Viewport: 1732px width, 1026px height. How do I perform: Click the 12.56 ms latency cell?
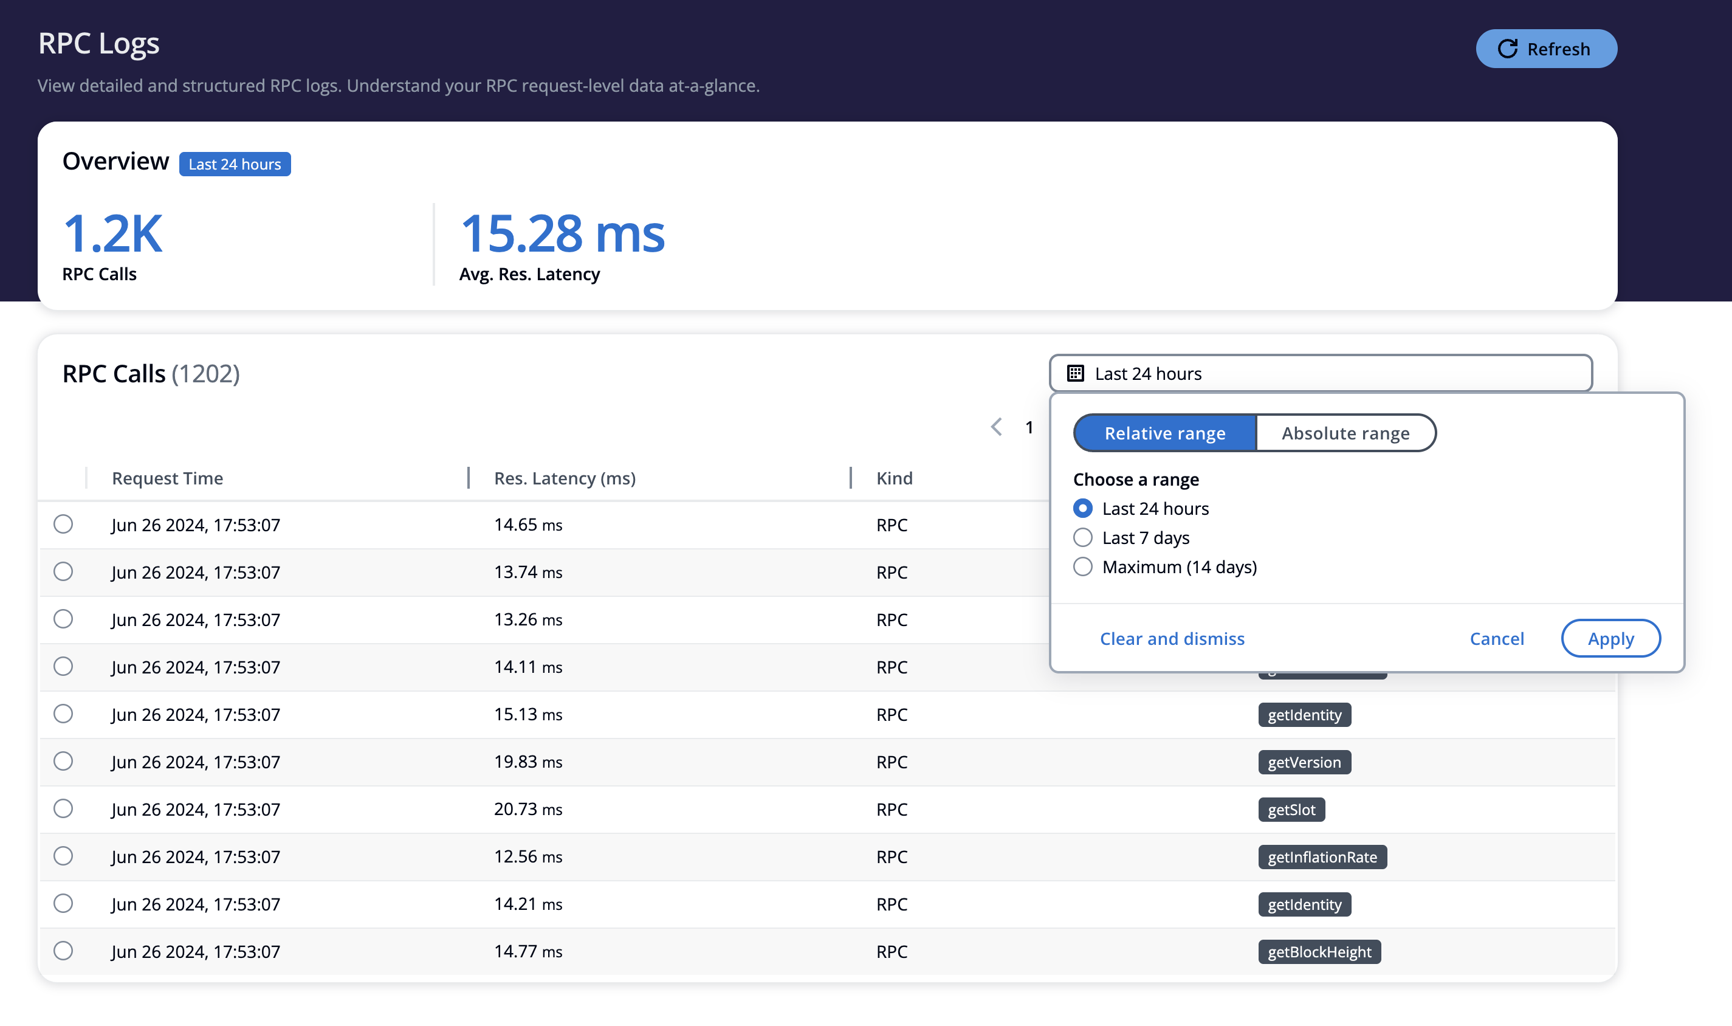pyautogui.click(x=528, y=856)
